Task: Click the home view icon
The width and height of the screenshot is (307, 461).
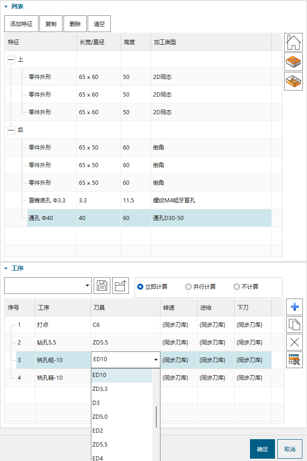Action: click(294, 42)
